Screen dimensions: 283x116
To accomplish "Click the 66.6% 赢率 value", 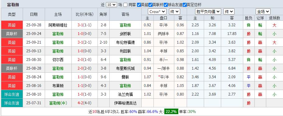I will [153, 111].
